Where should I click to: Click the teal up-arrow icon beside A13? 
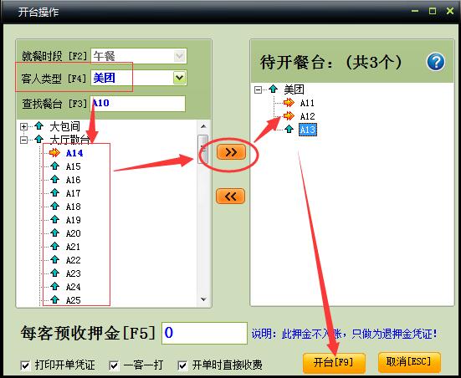coord(289,129)
